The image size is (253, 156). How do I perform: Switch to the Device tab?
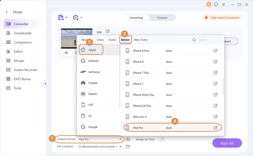coord(125,40)
